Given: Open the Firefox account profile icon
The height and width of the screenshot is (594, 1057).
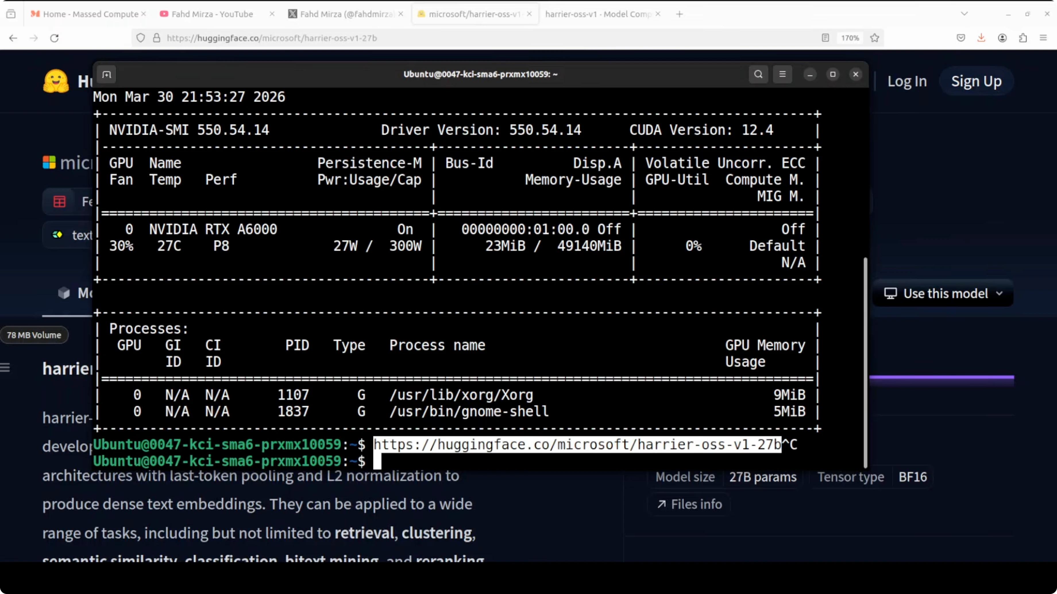Looking at the screenshot, I should pyautogui.click(x=1002, y=38).
